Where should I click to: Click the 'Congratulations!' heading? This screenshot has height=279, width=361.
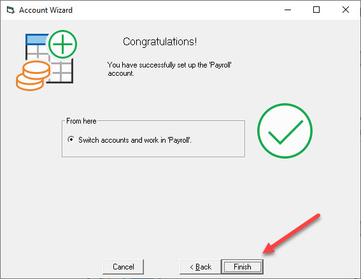click(x=160, y=41)
